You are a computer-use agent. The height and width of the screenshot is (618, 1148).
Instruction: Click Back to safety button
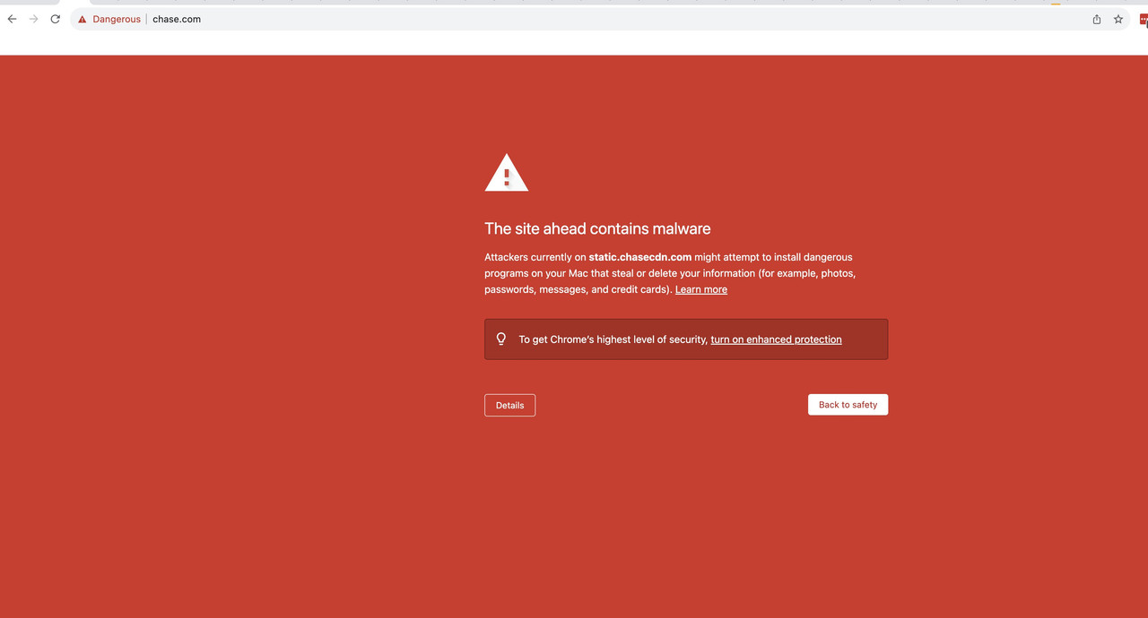848,405
